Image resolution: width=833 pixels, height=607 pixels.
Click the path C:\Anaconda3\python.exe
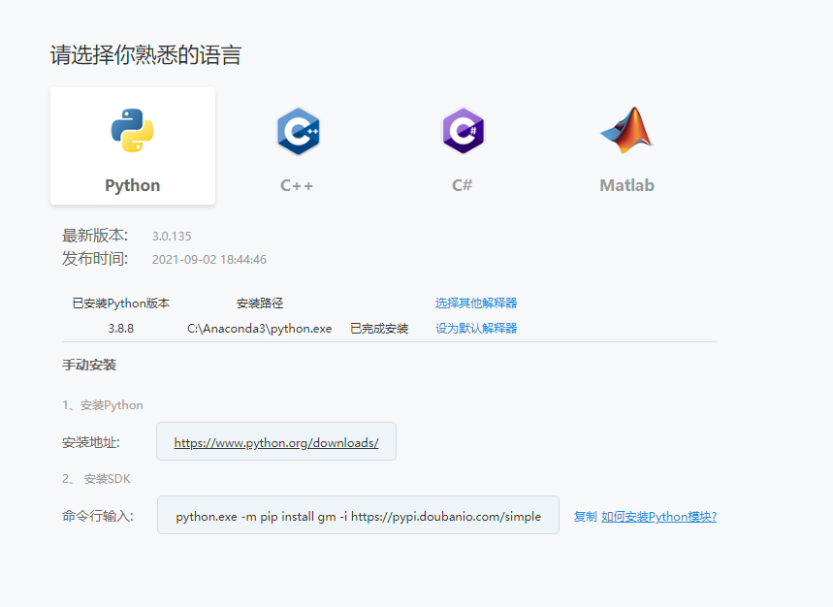pyautogui.click(x=259, y=329)
